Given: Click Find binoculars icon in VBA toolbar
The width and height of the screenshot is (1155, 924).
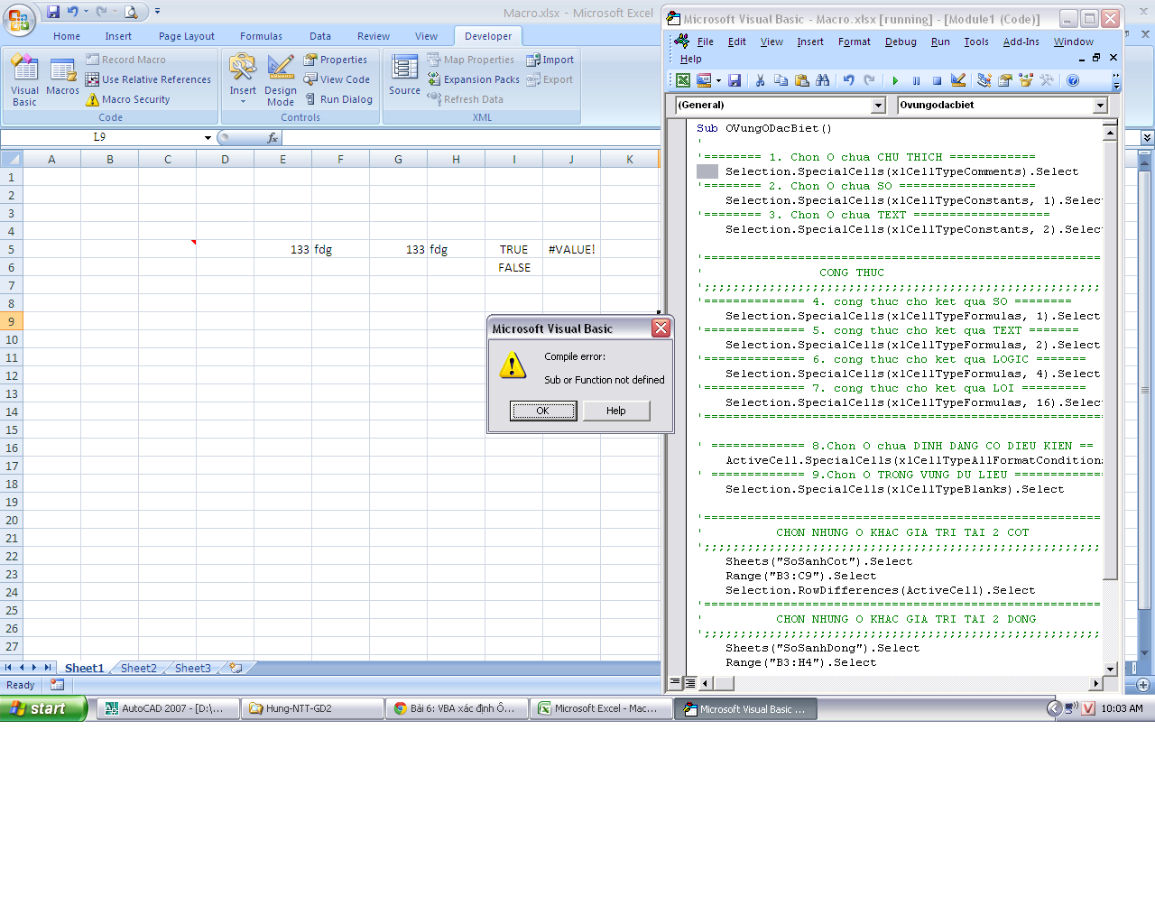Looking at the screenshot, I should [x=823, y=80].
